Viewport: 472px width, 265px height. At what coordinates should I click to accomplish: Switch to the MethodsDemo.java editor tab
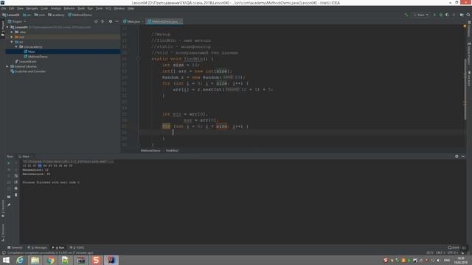(x=164, y=21)
